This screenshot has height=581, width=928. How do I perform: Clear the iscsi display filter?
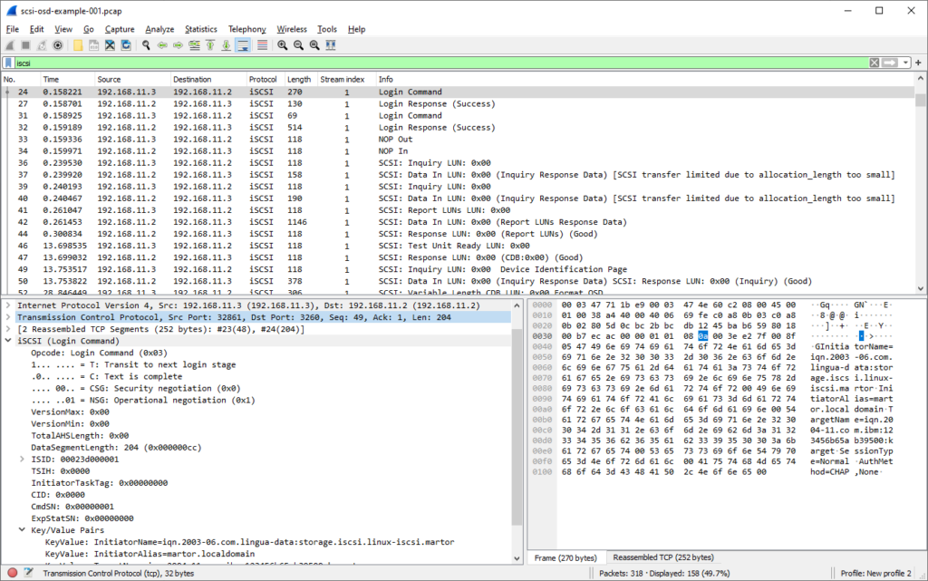point(875,63)
